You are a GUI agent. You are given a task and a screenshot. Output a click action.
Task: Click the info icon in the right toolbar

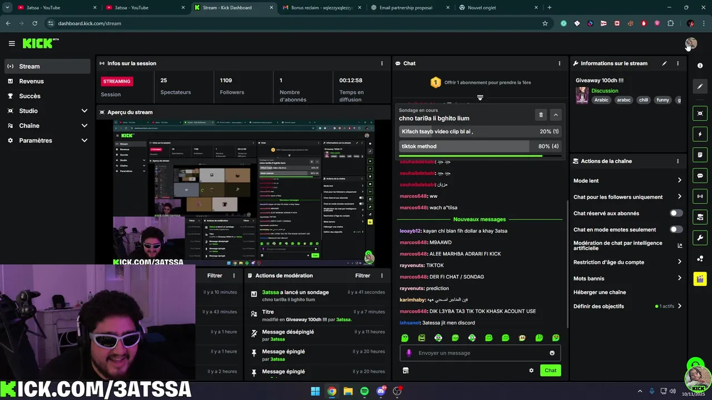[x=700, y=66]
